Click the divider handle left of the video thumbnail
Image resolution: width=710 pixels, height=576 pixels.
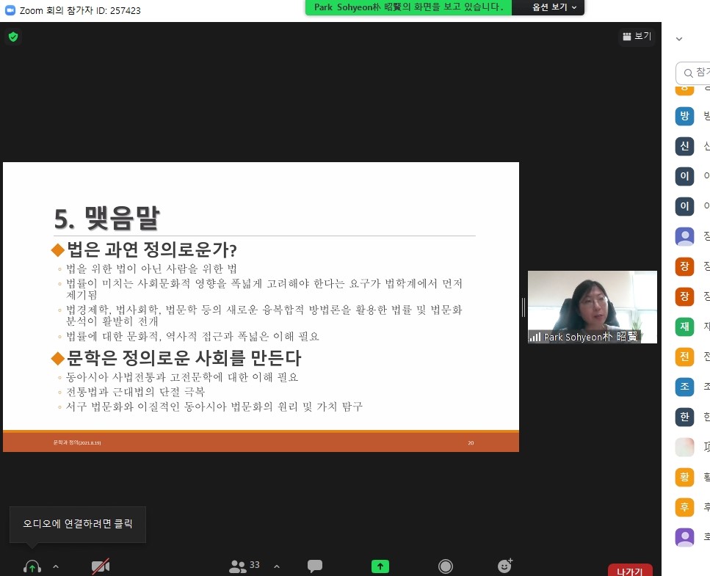click(x=524, y=307)
